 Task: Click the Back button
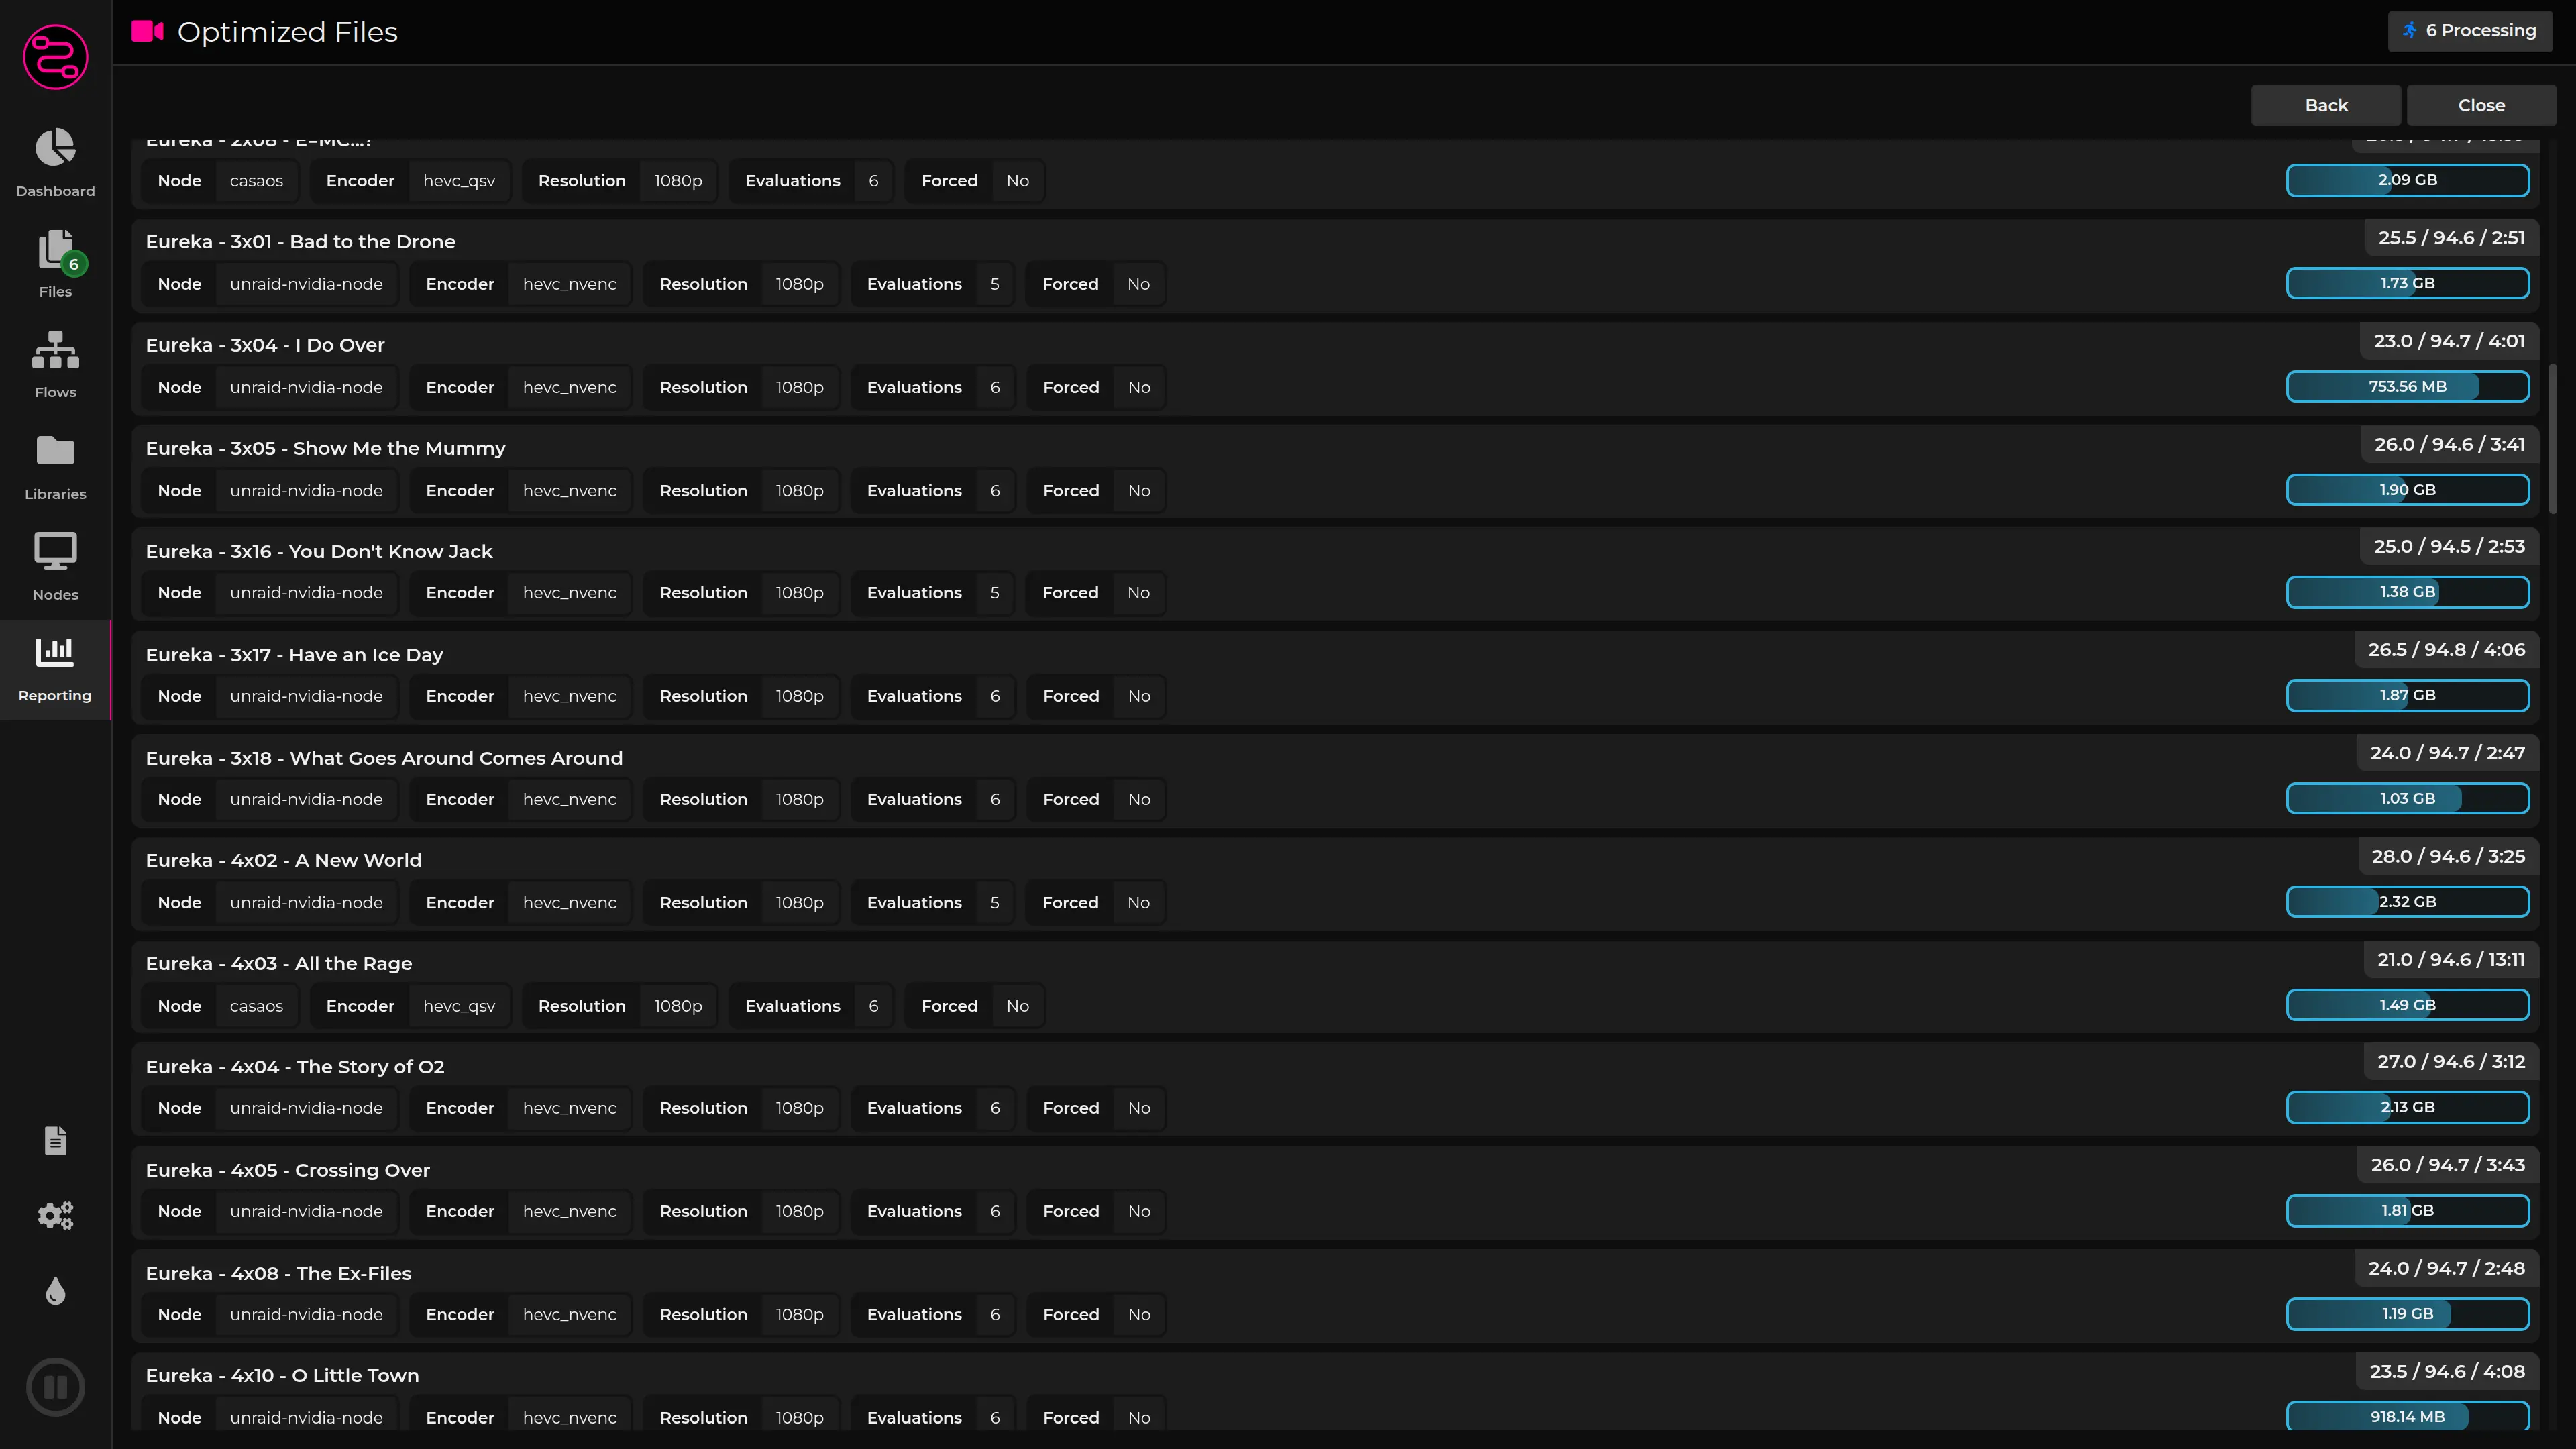tap(2325, 105)
